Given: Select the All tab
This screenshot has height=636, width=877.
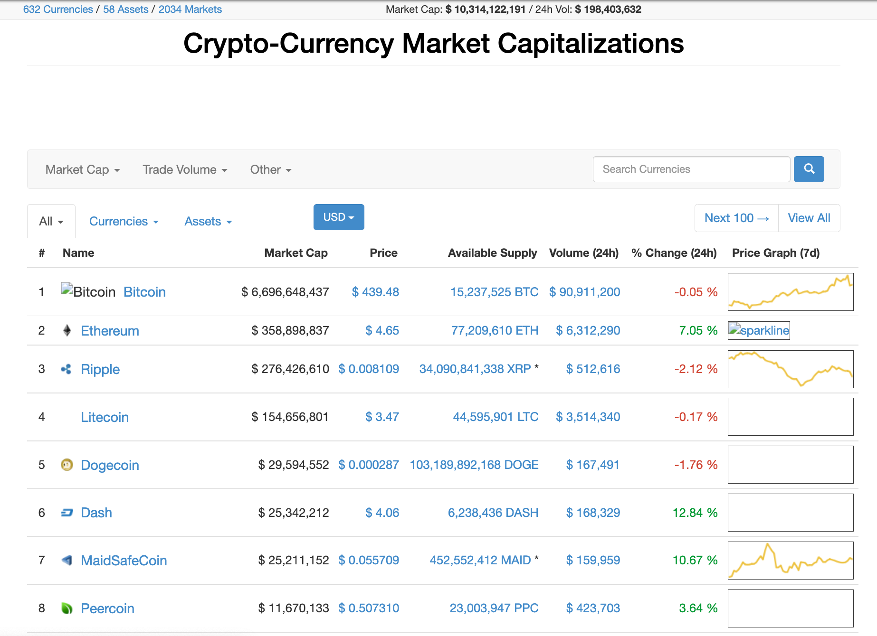Looking at the screenshot, I should (51, 221).
